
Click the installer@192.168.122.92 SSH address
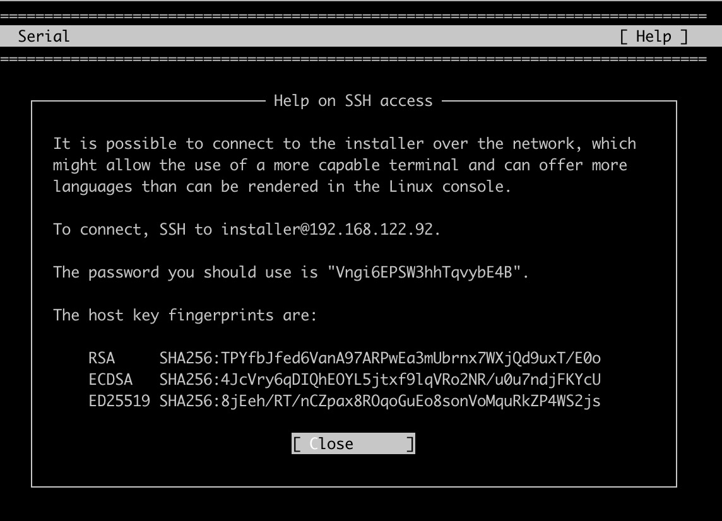coord(328,229)
